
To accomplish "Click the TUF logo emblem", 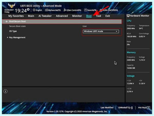I will [x=12, y=6].
